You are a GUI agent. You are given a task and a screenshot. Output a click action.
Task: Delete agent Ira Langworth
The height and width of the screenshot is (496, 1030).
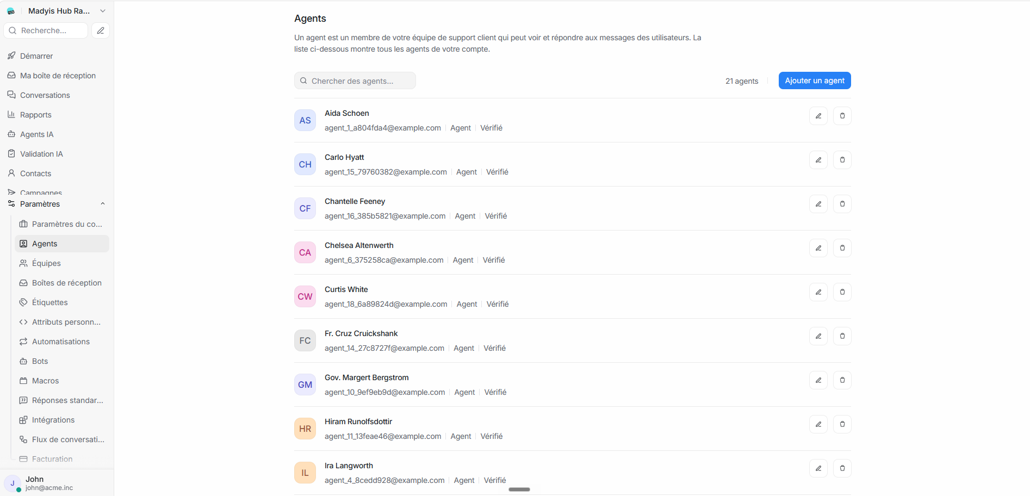pos(842,468)
